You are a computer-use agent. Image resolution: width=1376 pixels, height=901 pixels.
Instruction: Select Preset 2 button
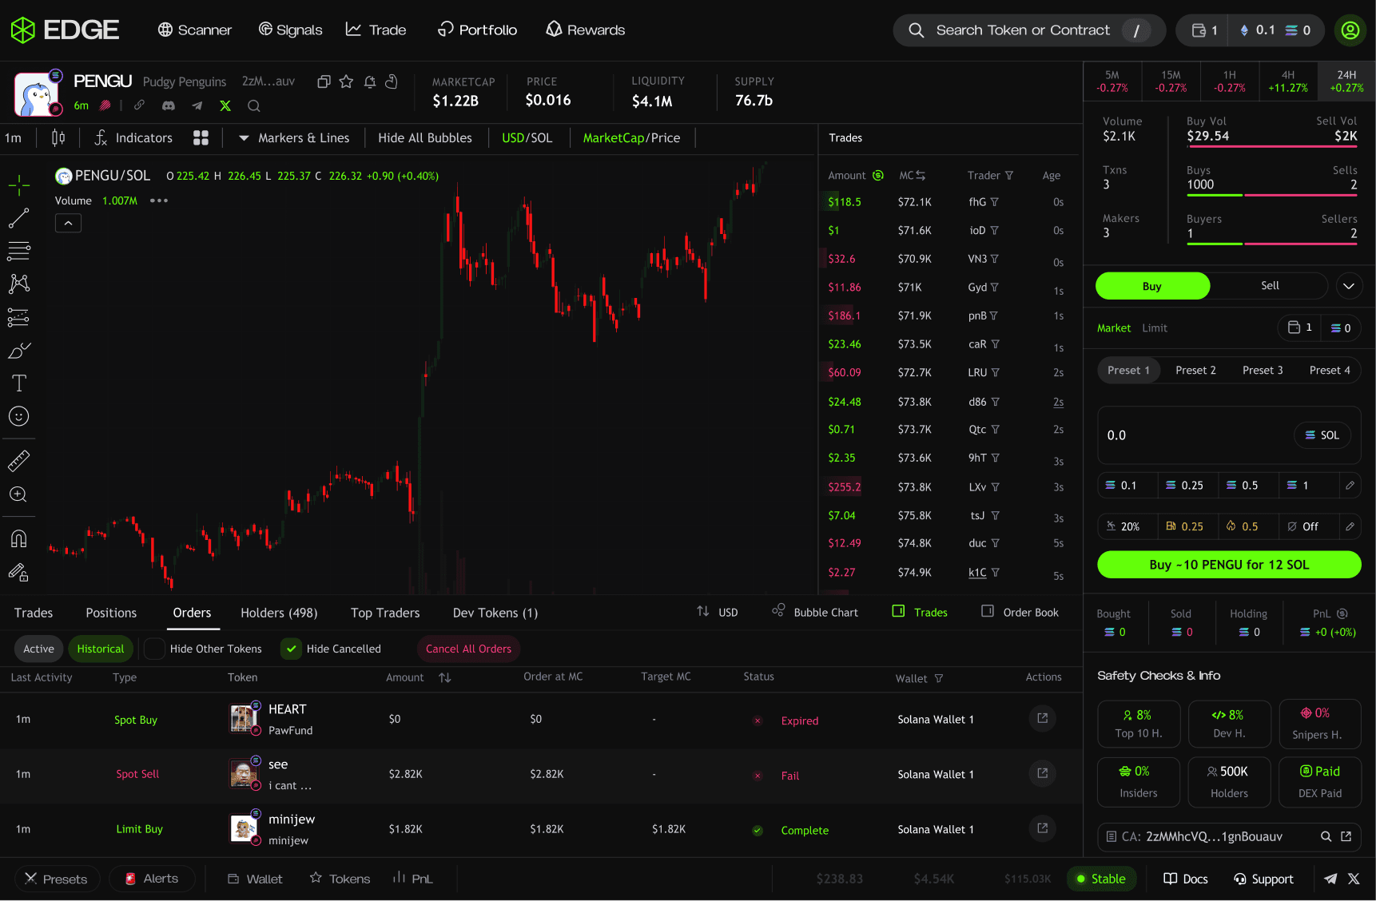tap(1195, 370)
